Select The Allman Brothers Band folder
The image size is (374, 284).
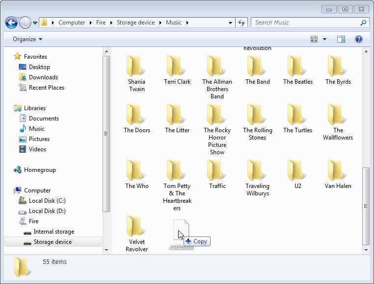(x=217, y=77)
